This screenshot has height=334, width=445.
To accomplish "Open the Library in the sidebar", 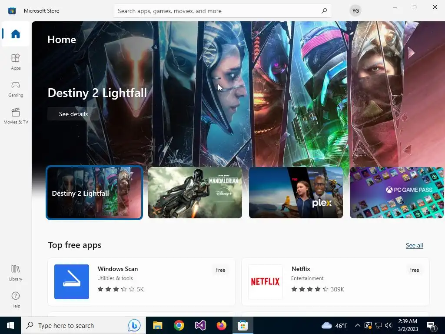I will [x=16, y=273].
